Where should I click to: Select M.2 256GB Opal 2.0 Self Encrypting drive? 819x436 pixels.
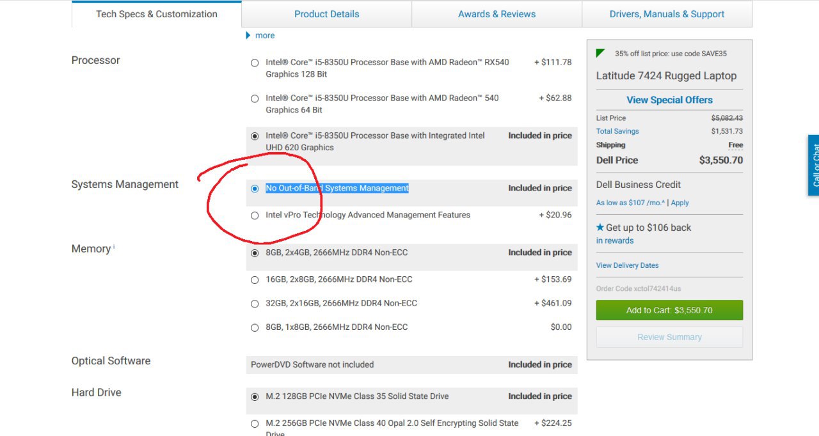[x=255, y=423]
